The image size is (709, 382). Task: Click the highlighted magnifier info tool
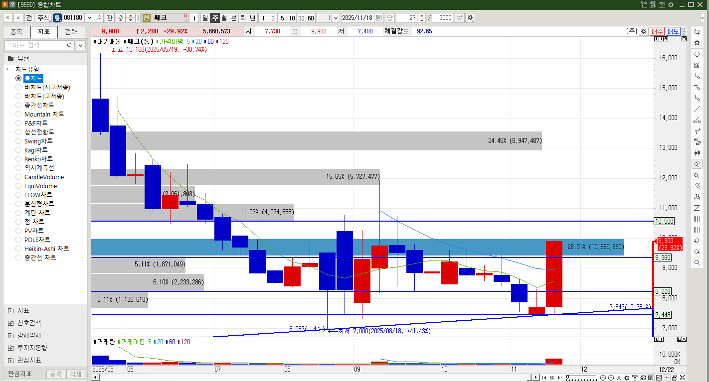[697, 164]
